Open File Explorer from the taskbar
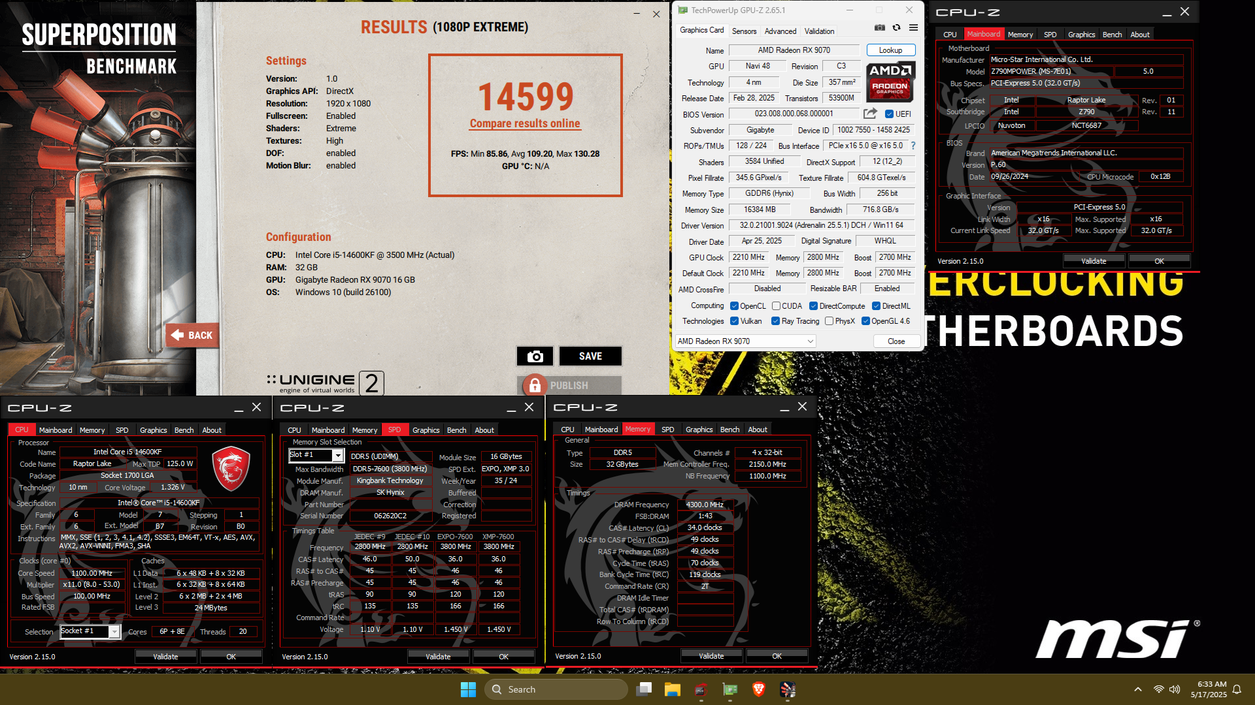 click(673, 689)
